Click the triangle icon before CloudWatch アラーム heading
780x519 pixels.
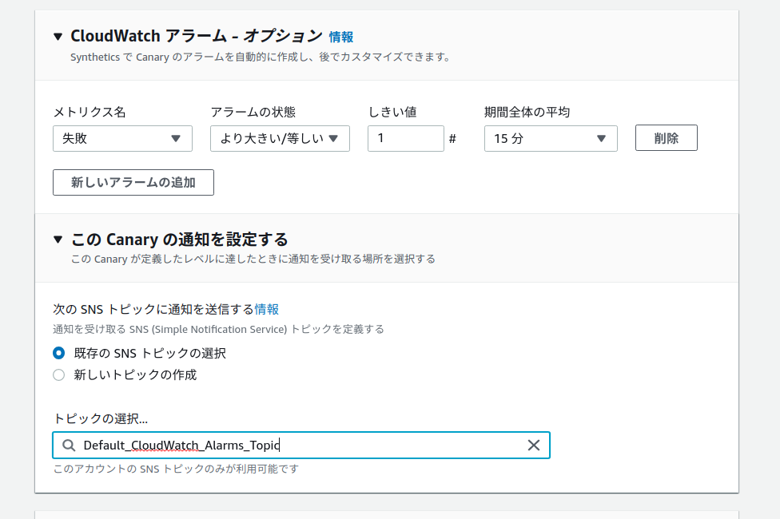[x=58, y=35]
